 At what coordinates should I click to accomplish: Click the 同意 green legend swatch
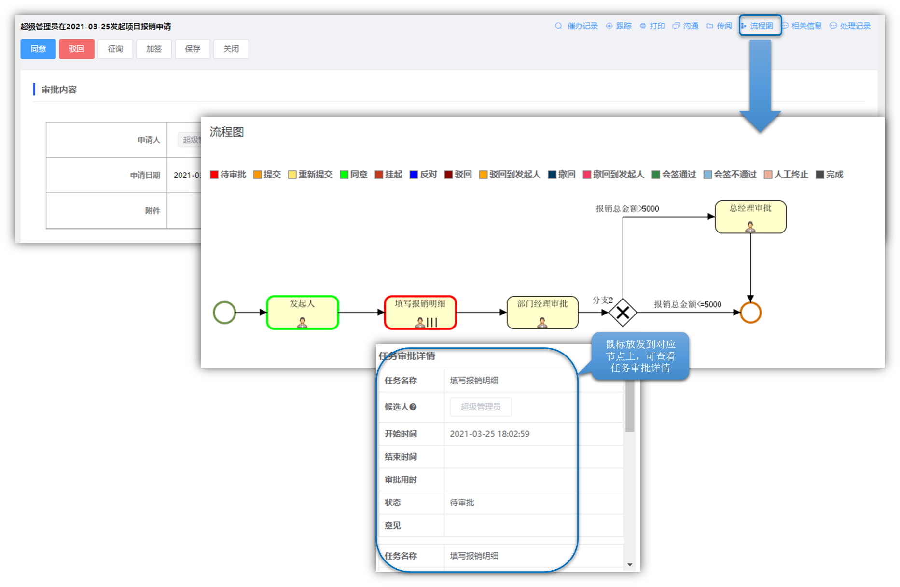point(344,175)
